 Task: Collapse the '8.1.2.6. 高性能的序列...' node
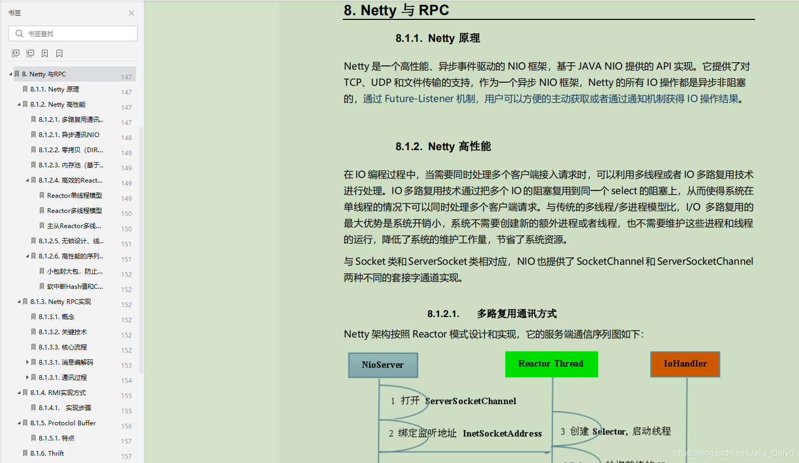tap(28, 256)
